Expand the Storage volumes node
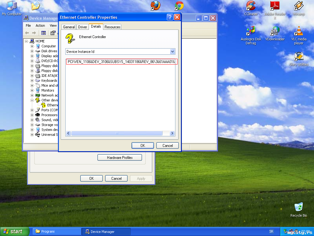The width and height of the screenshot is (314, 236). click(x=32, y=125)
